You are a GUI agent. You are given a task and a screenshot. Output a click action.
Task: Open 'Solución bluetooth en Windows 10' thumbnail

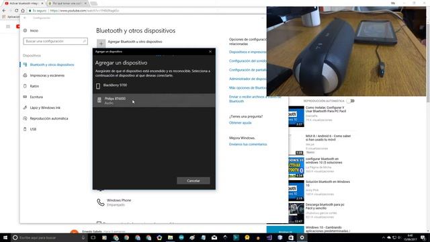(296, 190)
